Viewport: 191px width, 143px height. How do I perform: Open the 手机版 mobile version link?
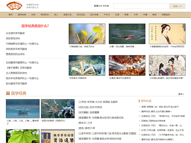coord(106,6)
